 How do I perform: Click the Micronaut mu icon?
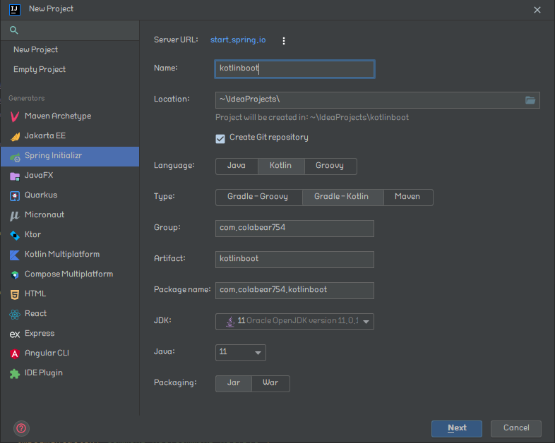point(15,215)
